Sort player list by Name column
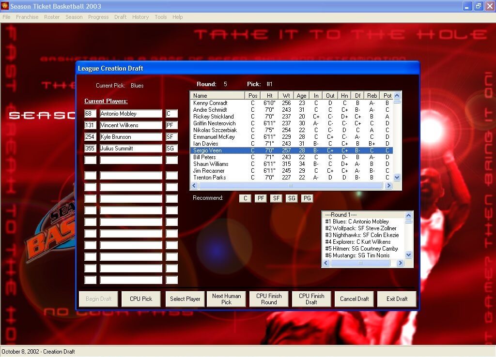The height and width of the screenshot is (357, 496). (217, 95)
